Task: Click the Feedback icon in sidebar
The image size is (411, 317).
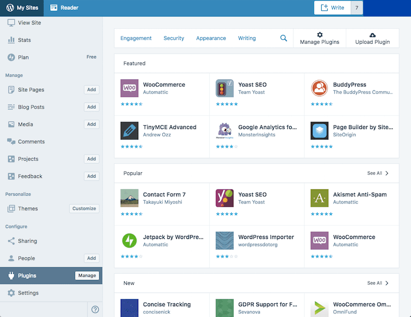Action: [11, 176]
